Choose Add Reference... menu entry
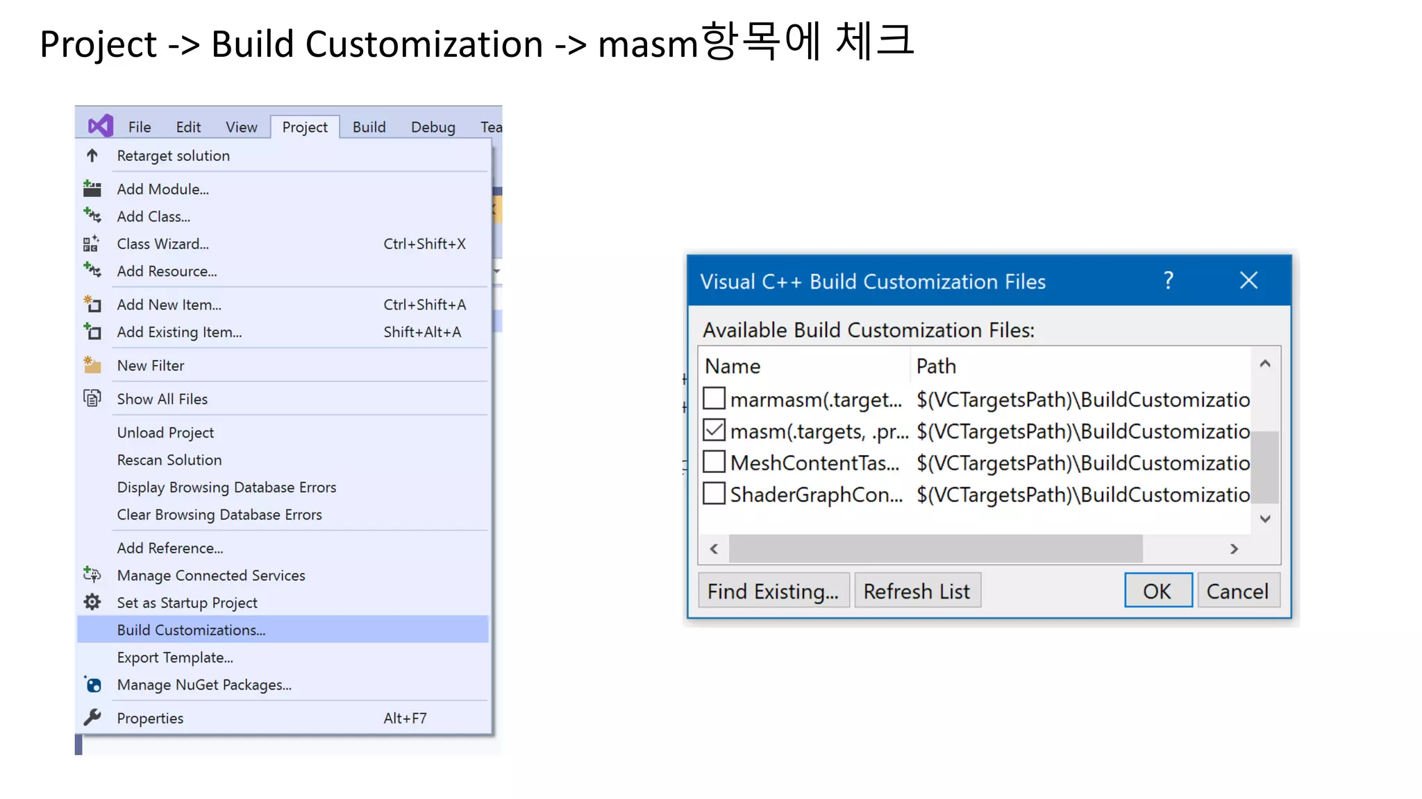This screenshot has width=1422, height=799. [283, 548]
